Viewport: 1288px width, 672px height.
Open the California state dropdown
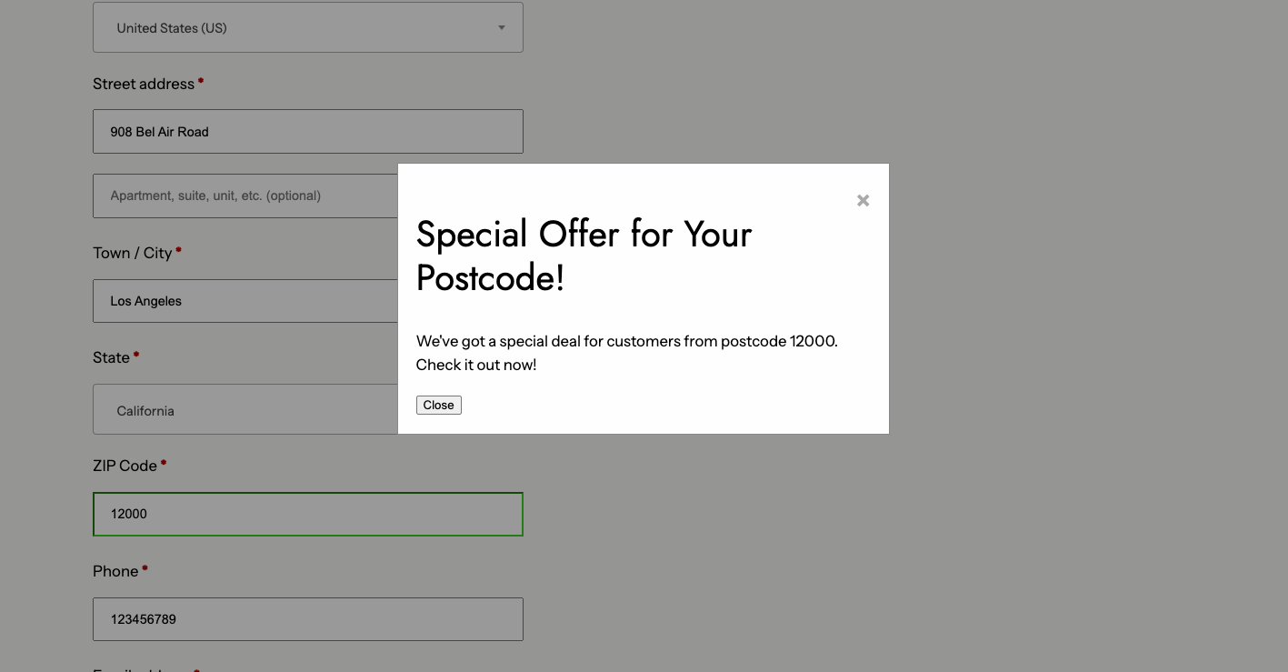coord(245,410)
